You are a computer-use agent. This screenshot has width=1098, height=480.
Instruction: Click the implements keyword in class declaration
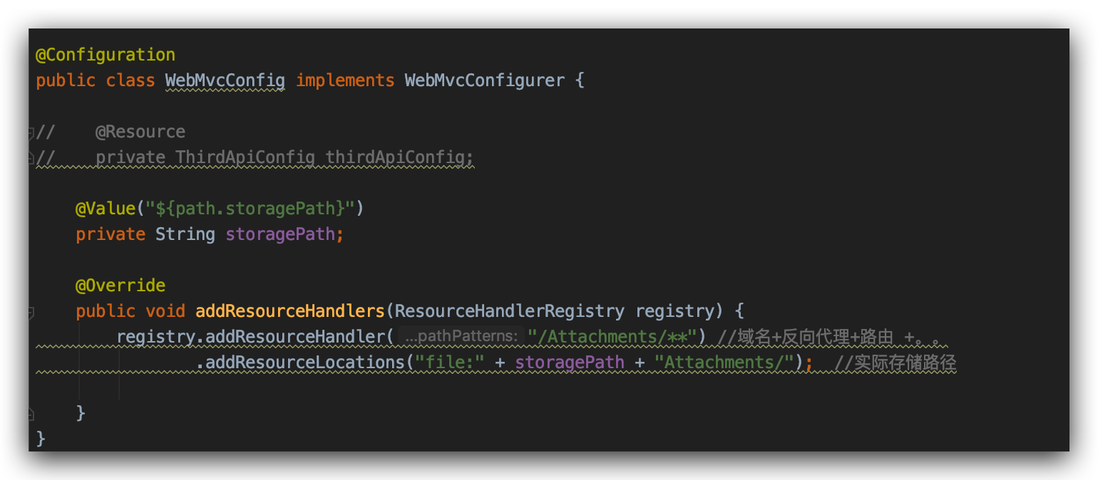pyautogui.click(x=345, y=80)
